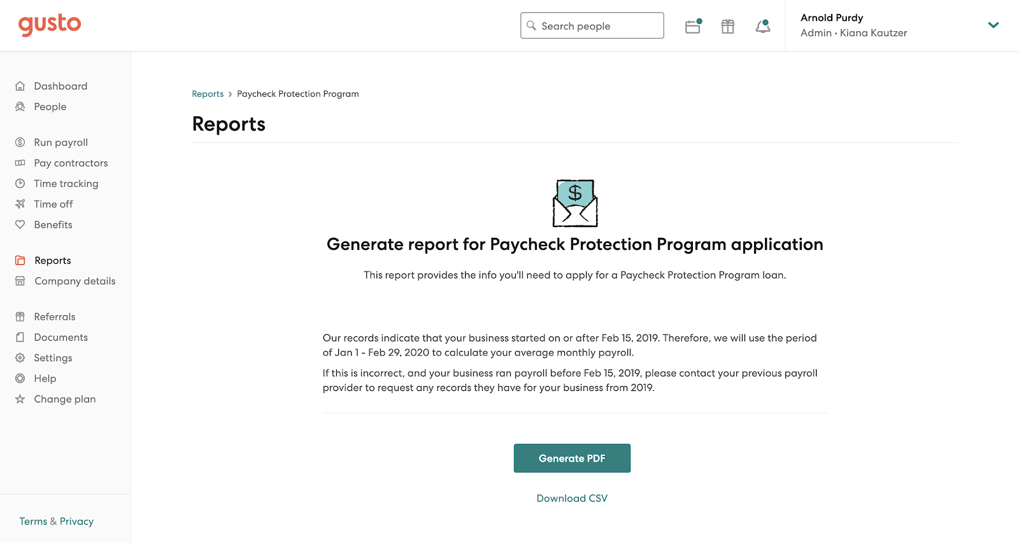The width and height of the screenshot is (1019, 543).
Task: Click the Gusto logo
Action: pyautogui.click(x=50, y=25)
